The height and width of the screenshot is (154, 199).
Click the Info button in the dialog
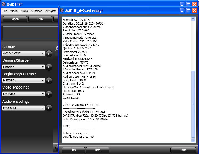[x=98, y=150]
